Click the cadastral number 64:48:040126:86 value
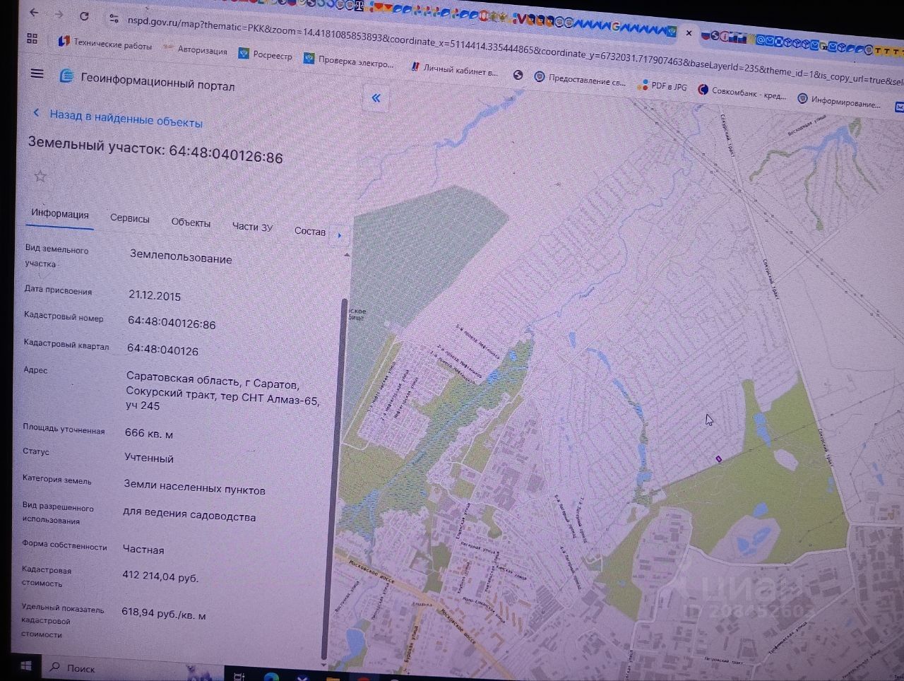904x681 pixels. pos(172,323)
